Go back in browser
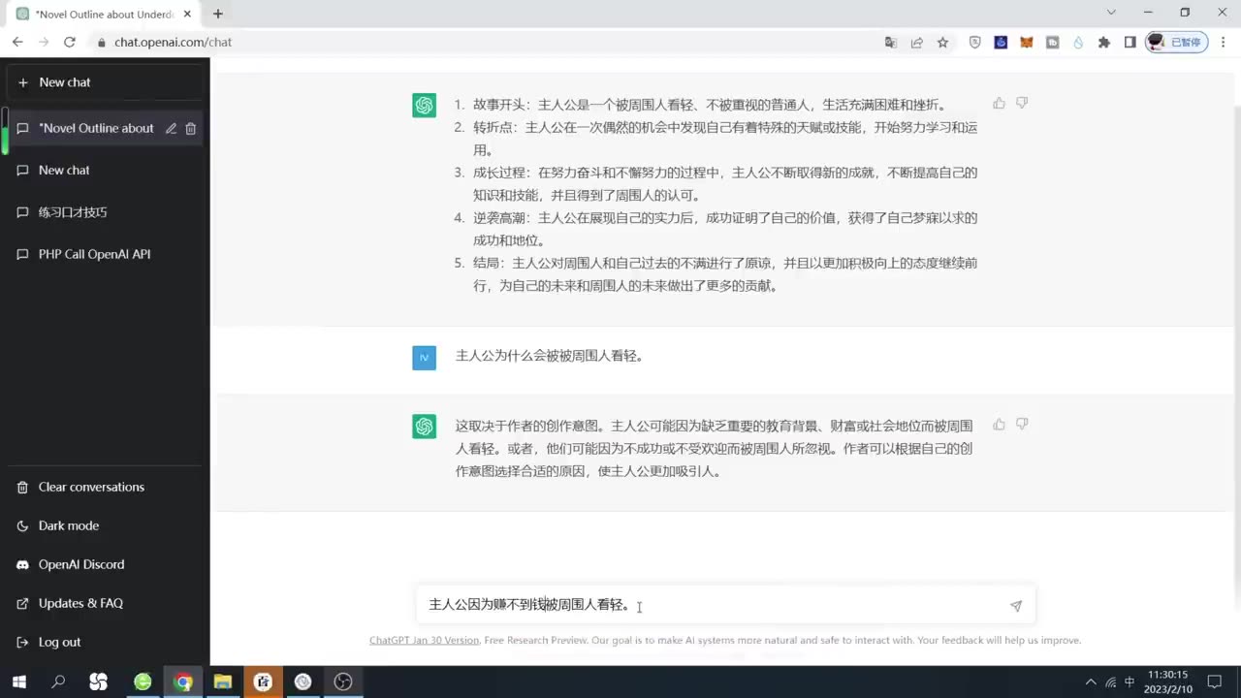 pyautogui.click(x=17, y=42)
